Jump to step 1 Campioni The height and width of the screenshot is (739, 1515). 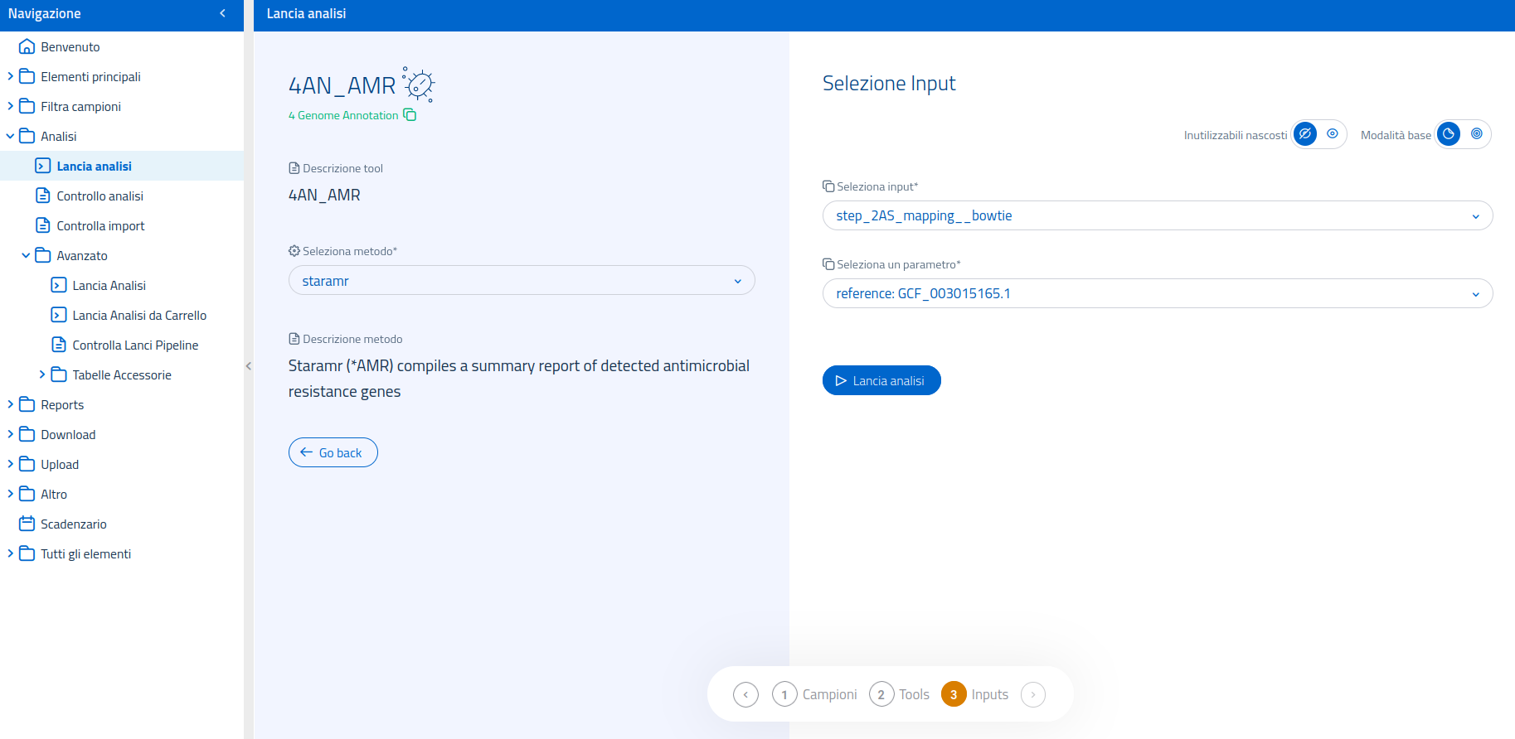pyautogui.click(x=784, y=694)
